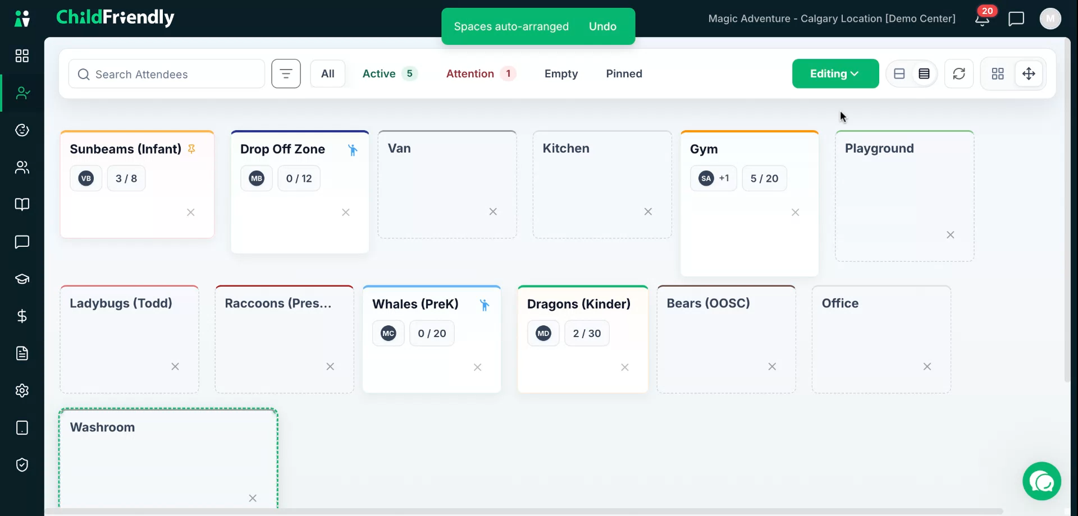Click Undo in the auto-arranged toast
Viewport: 1078px width, 516px height.
point(602,26)
